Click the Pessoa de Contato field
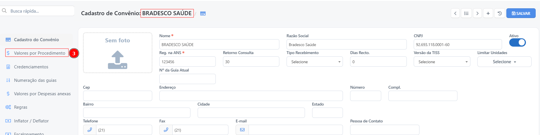 pos(385,130)
